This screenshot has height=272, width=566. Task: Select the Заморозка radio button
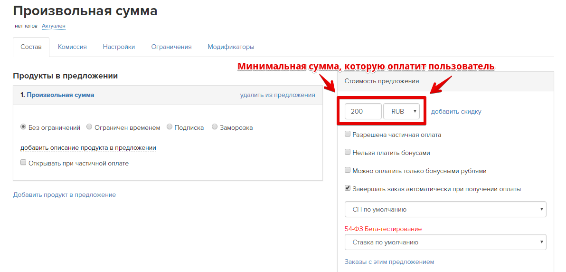coord(215,127)
